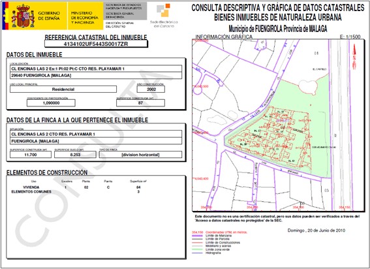The image size is (370, 269).
Task: Click the DATOS DEL INMUEBLE heading
Action: coord(34,55)
